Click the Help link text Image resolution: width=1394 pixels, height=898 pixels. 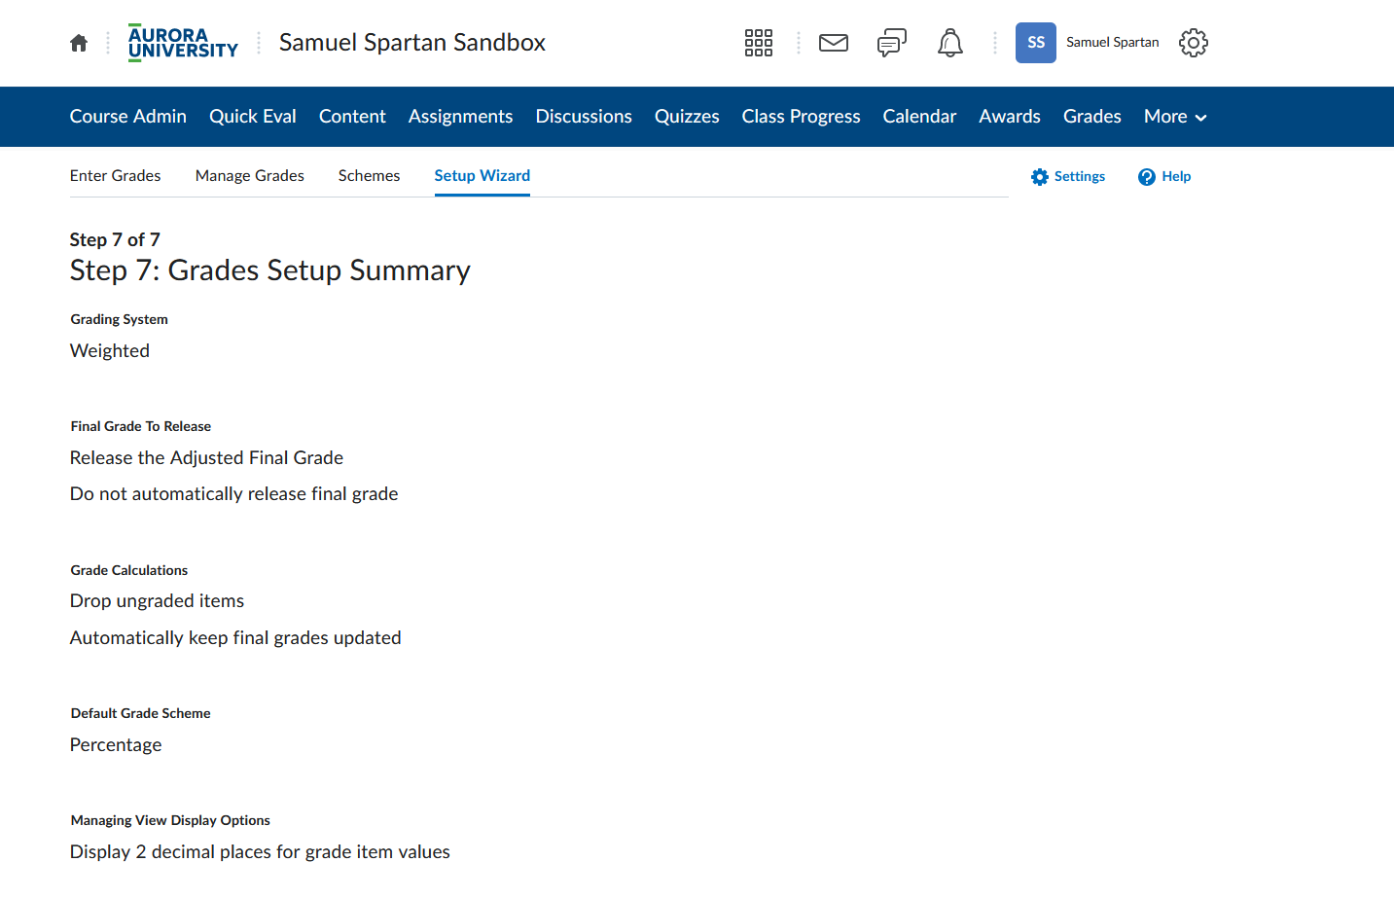click(x=1176, y=177)
